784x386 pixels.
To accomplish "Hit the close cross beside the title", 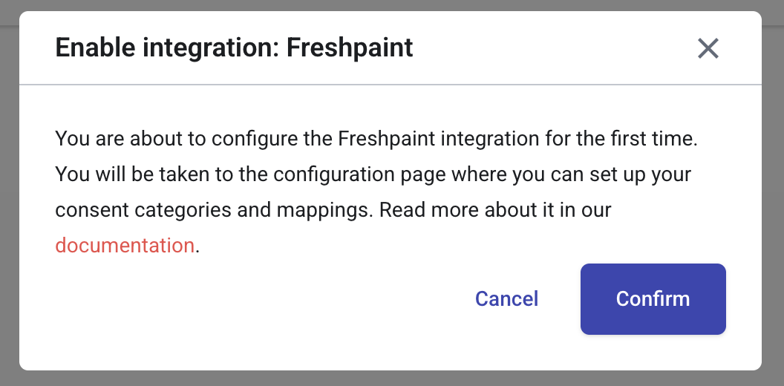I will [x=708, y=49].
